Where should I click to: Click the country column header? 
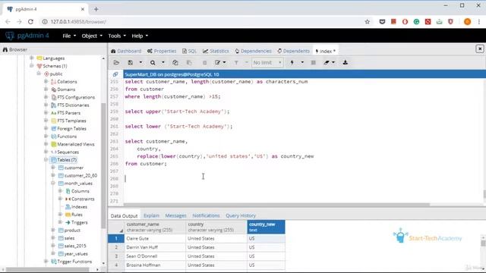[216, 227]
